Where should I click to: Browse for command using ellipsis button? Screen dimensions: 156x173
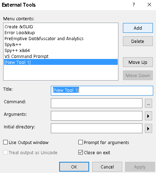[148, 103]
